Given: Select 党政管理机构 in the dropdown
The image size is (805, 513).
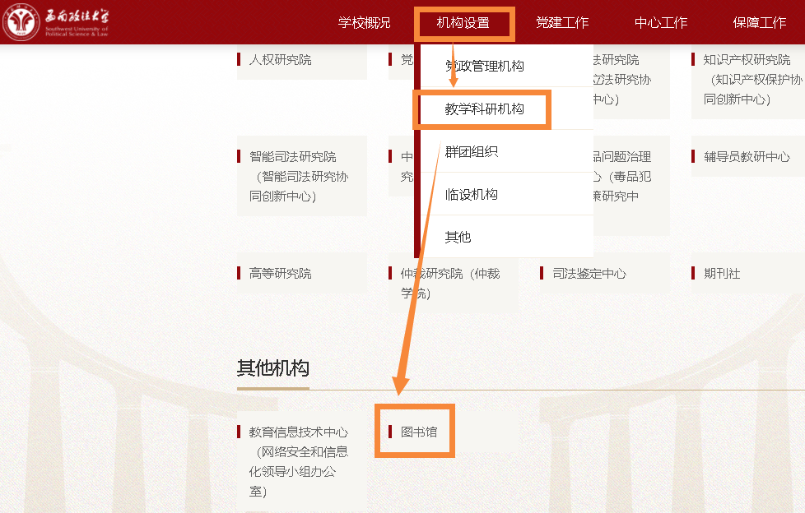Looking at the screenshot, I should pyautogui.click(x=484, y=66).
